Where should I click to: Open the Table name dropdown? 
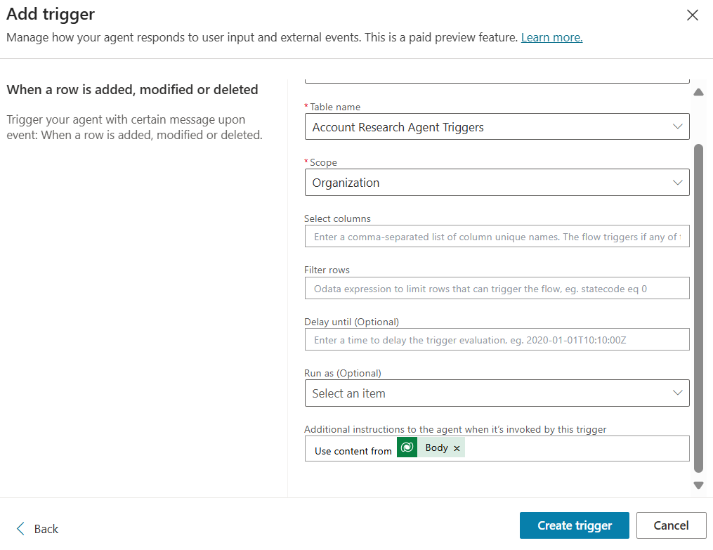tap(678, 126)
